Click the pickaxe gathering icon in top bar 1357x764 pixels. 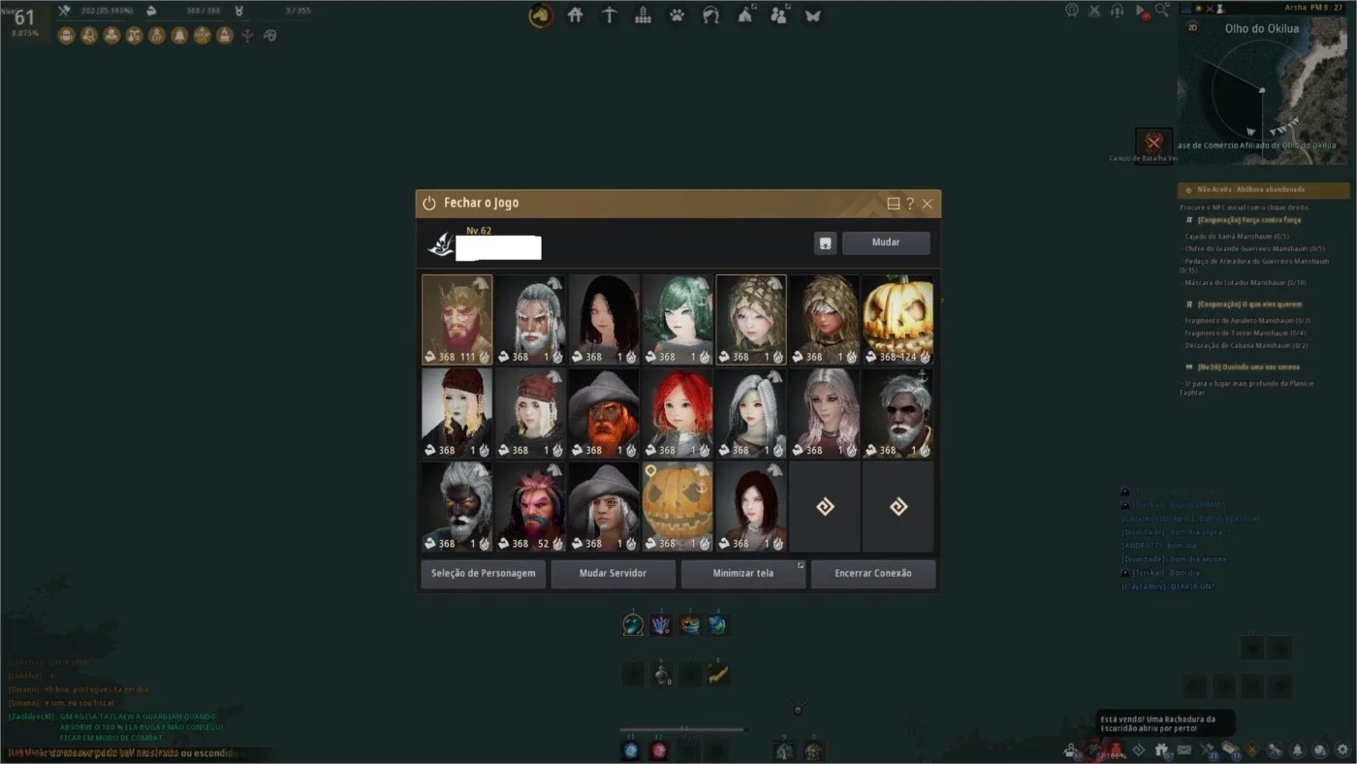610,16
